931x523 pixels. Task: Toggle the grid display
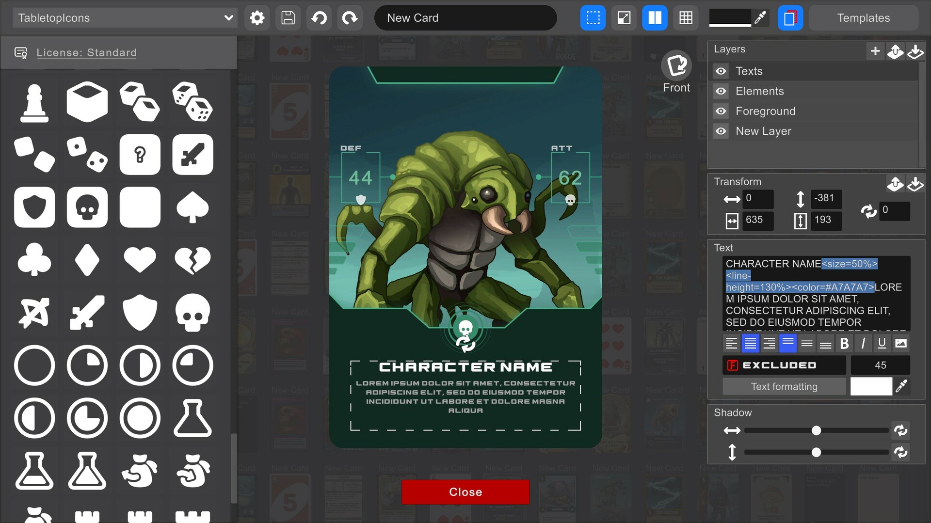tap(686, 18)
